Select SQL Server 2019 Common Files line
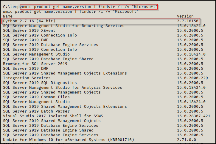 tap(36, 97)
